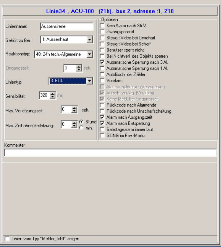The width and height of the screenshot is (221, 247).
Task: Select the Stund radio button
Action: coord(81,122)
